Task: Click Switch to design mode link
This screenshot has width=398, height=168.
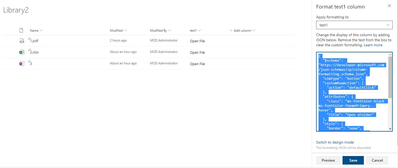Action: click(x=335, y=142)
